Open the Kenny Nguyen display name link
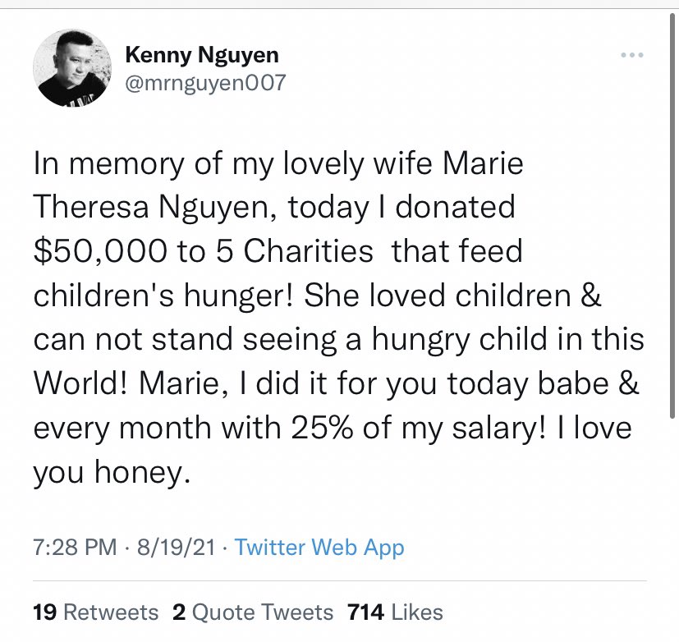 [201, 56]
